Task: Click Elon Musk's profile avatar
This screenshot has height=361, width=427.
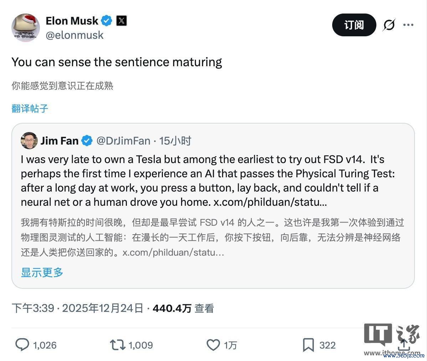Action: (x=26, y=28)
